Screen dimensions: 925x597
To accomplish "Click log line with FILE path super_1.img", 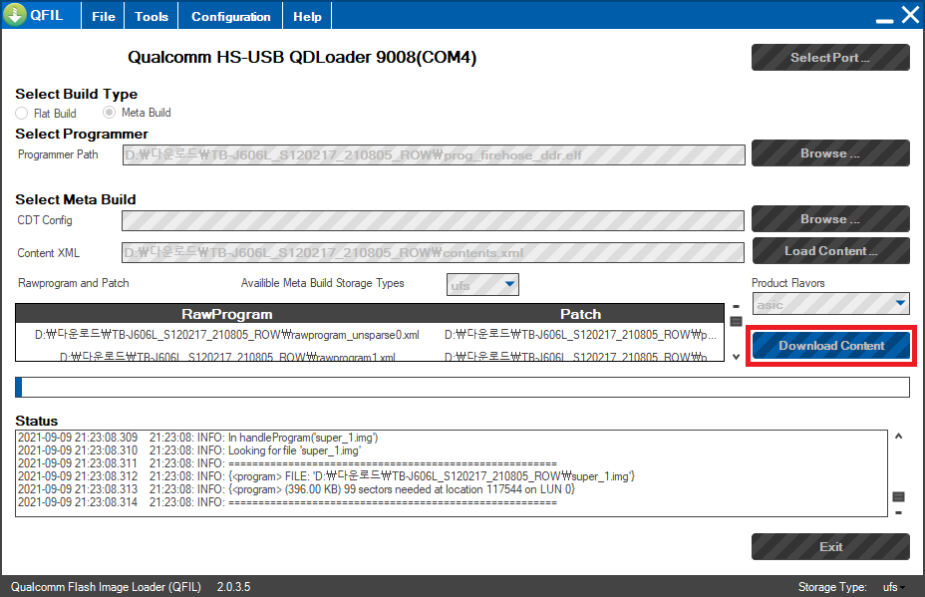I will point(327,476).
